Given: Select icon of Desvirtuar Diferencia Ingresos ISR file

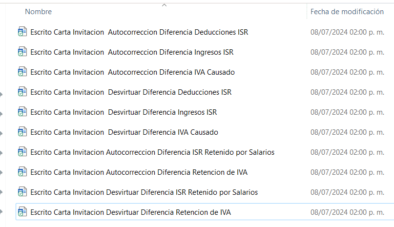Looking at the screenshot, I should coord(22,112).
